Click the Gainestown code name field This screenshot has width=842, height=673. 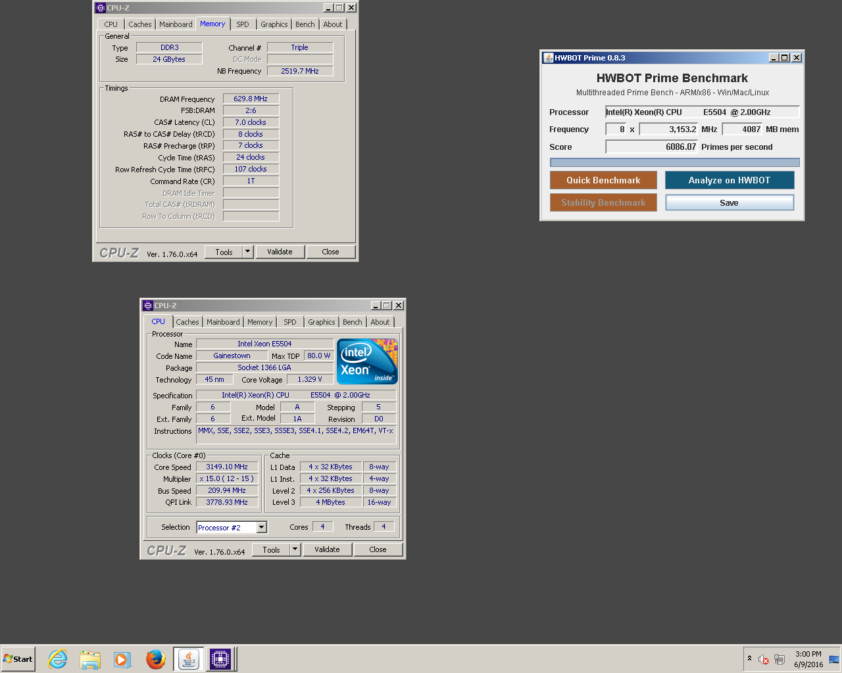232,356
